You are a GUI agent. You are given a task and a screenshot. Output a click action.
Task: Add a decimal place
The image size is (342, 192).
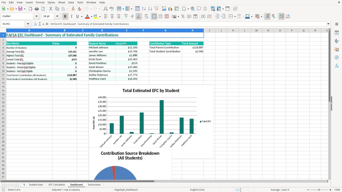point(203,16)
